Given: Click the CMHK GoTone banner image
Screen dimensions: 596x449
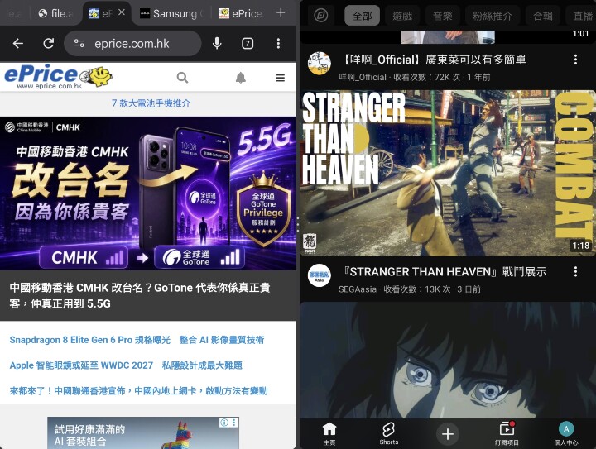Looking at the screenshot, I should [x=148, y=193].
